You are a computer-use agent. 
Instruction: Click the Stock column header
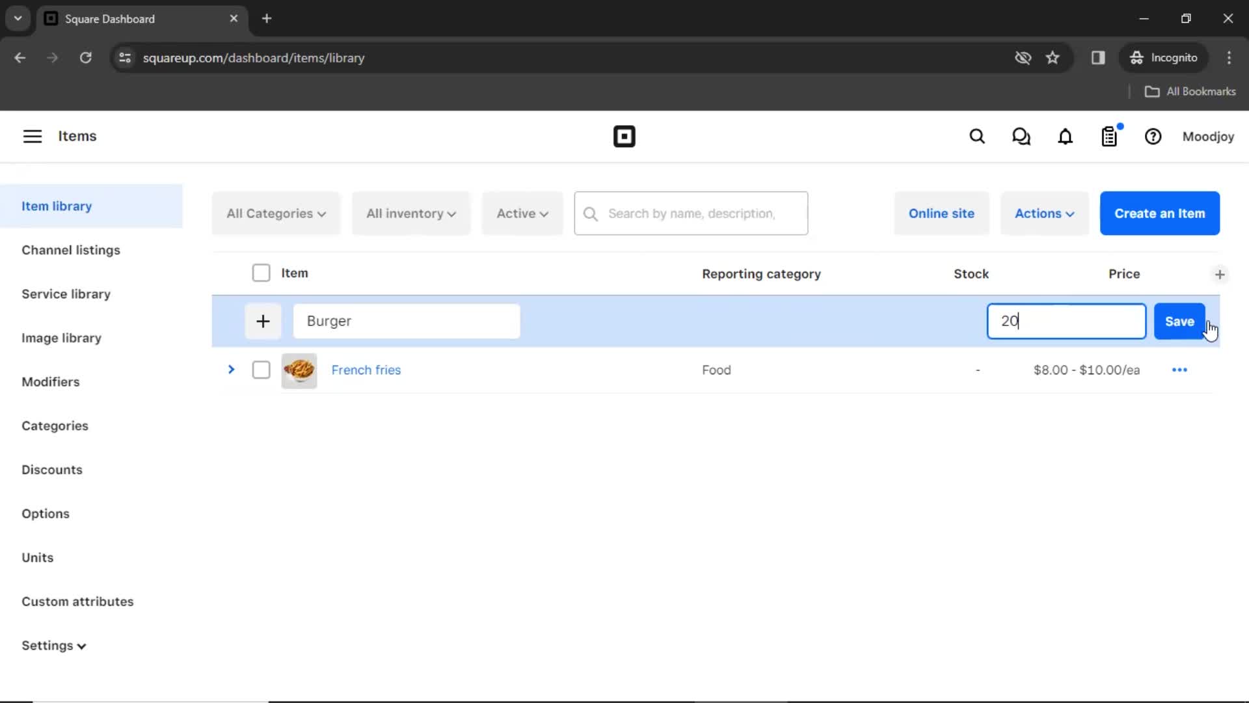coord(971,274)
